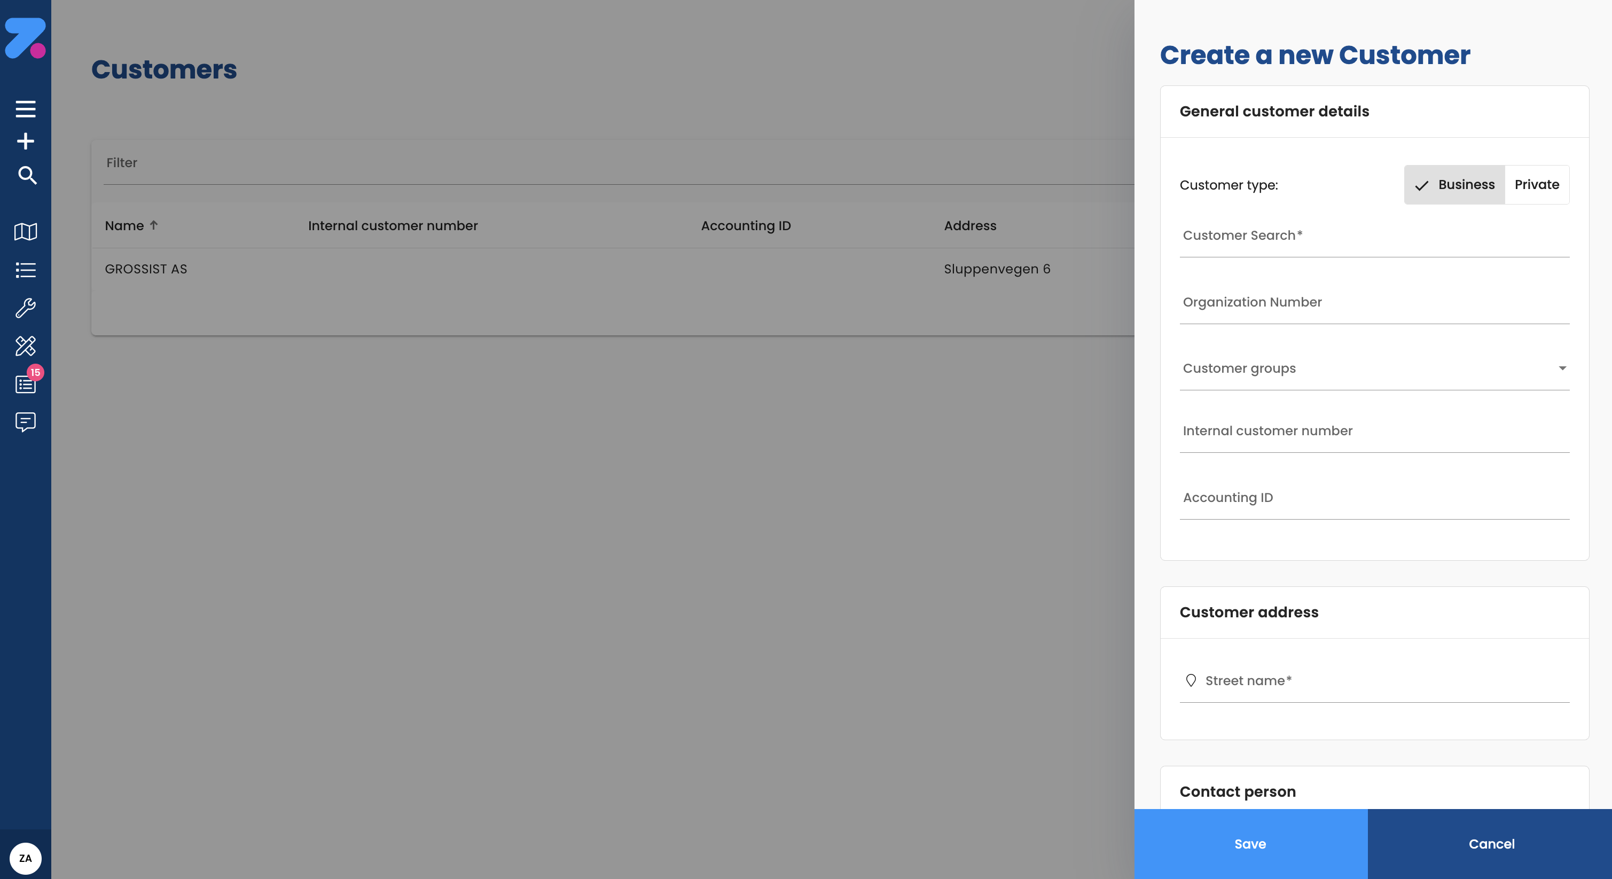The image size is (1612, 879).
Task: Switch customer type to Private
Action: point(1537,185)
